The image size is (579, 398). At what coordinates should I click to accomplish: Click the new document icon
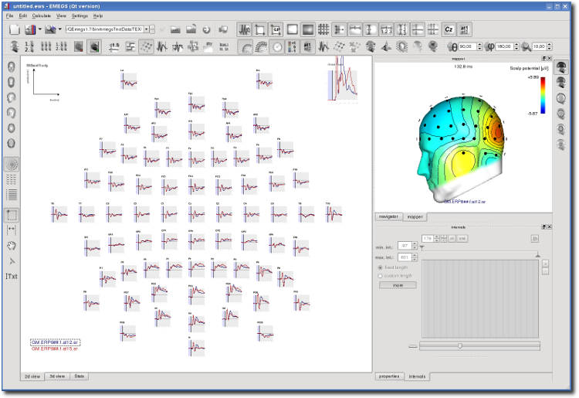(14, 29)
